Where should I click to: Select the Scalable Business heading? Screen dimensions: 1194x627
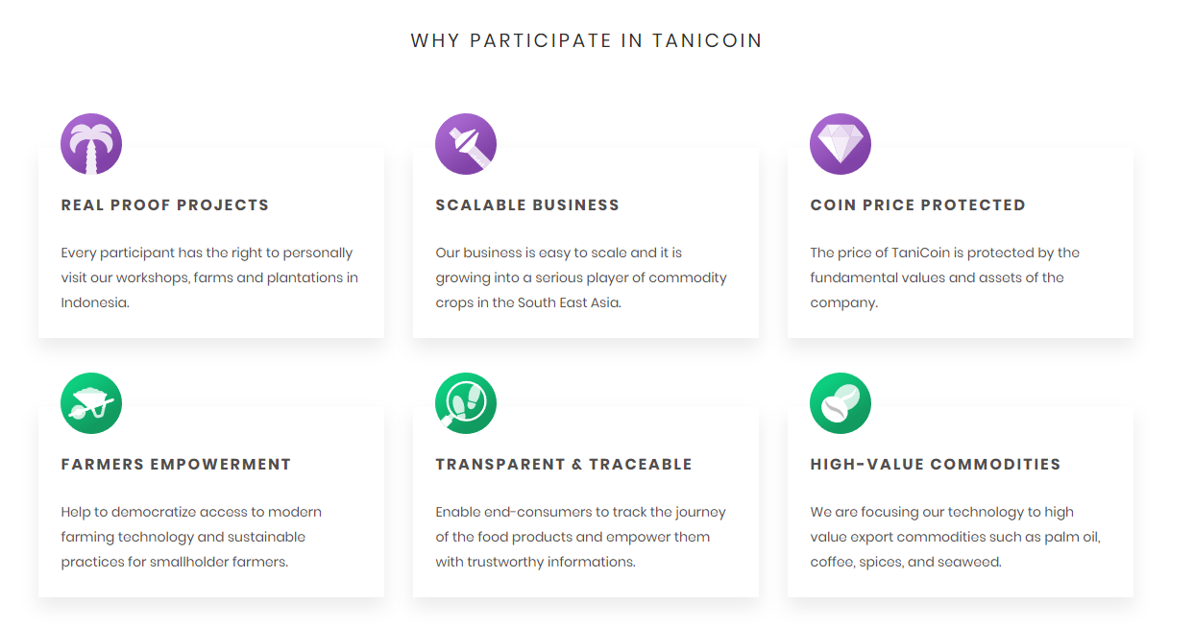click(x=527, y=205)
